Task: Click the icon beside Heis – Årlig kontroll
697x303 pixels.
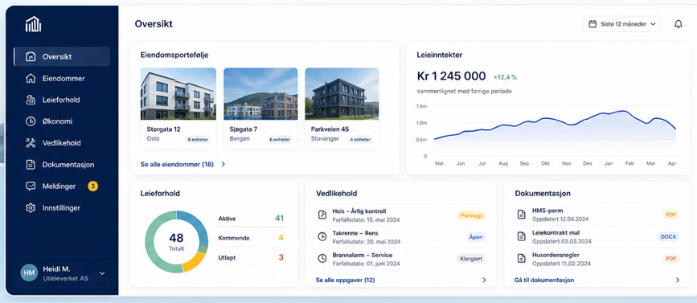Action: tap(322, 215)
